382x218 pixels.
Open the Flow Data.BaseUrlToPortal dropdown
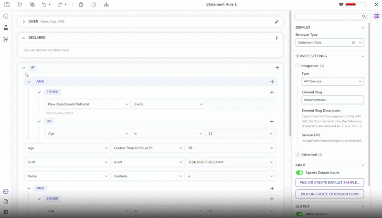coord(88,104)
